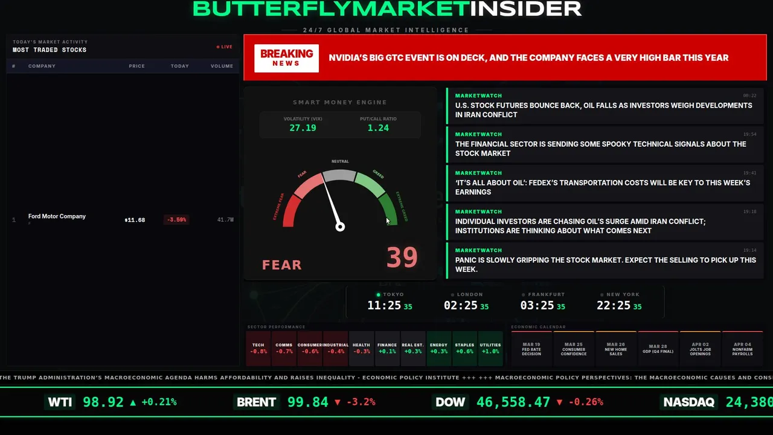Screen dimensions: 773x435
Task: Click the gauge needle pivot
Action: click(340, 227)
